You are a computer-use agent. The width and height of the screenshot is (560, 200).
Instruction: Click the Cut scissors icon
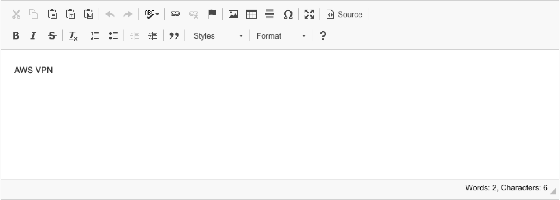point(16,14)
